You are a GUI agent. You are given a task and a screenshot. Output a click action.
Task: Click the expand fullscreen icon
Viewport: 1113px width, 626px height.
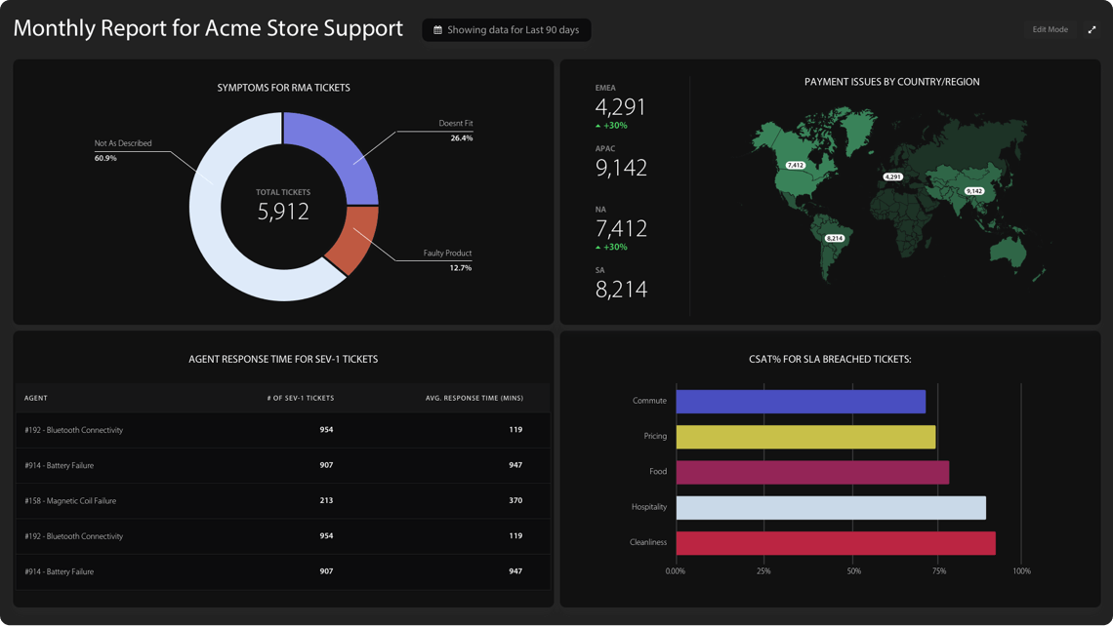(1092, 29)
